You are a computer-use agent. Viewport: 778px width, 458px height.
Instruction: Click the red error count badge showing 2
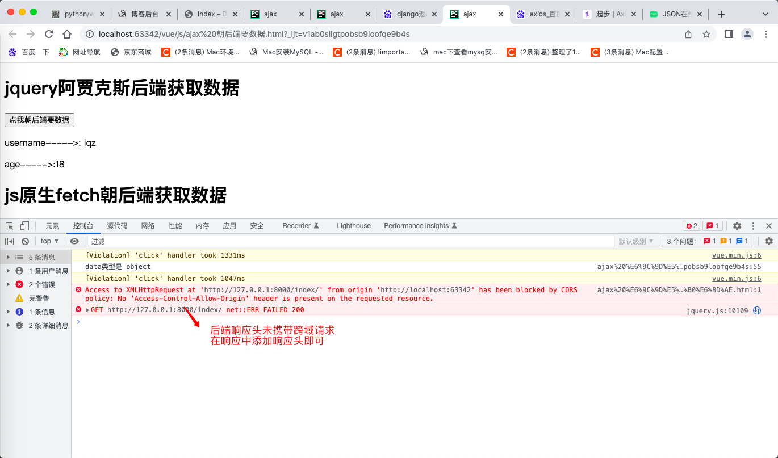tap(692, 226)
